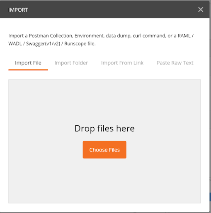Click 'Postman Collection' in the description text
211x213 pixels.
click(51, 36)
